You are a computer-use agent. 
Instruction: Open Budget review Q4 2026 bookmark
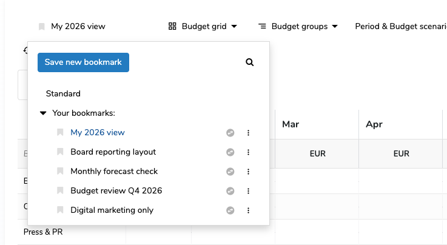116,190
